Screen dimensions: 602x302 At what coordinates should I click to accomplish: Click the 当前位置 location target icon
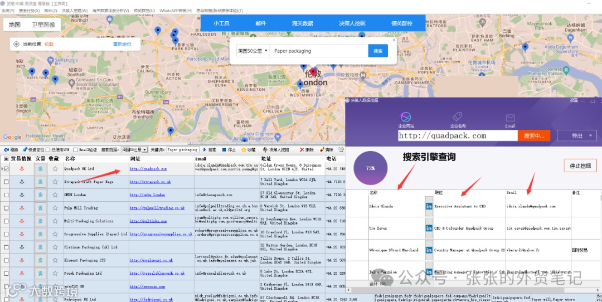(16, 44)
